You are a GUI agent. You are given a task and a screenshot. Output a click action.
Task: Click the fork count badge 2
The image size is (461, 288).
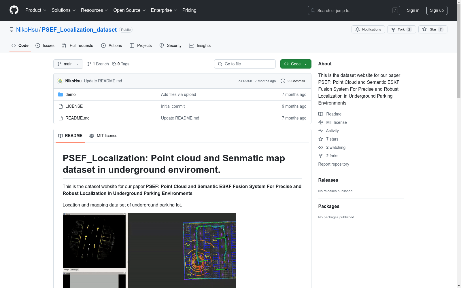click(x=409, y=29)
